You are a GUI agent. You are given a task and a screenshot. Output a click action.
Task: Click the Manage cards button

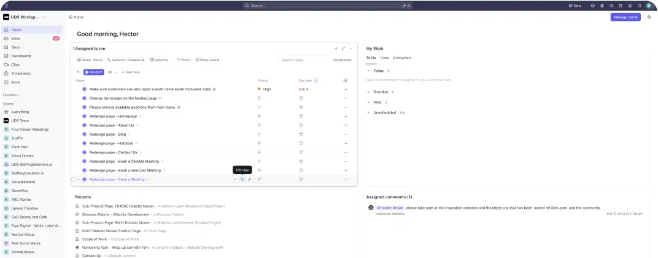625,17
